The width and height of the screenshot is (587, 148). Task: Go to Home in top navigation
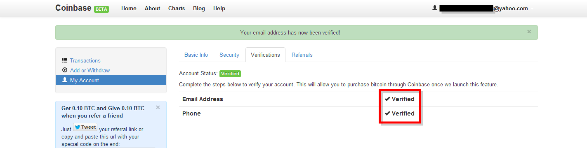coord(129,8)
